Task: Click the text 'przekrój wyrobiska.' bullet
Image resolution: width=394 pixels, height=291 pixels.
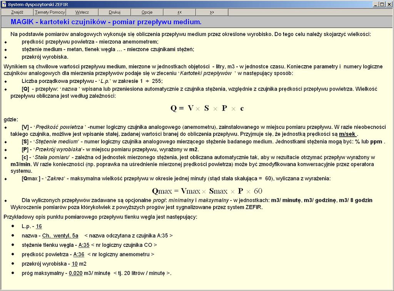Action: click(x=45, y=57)
